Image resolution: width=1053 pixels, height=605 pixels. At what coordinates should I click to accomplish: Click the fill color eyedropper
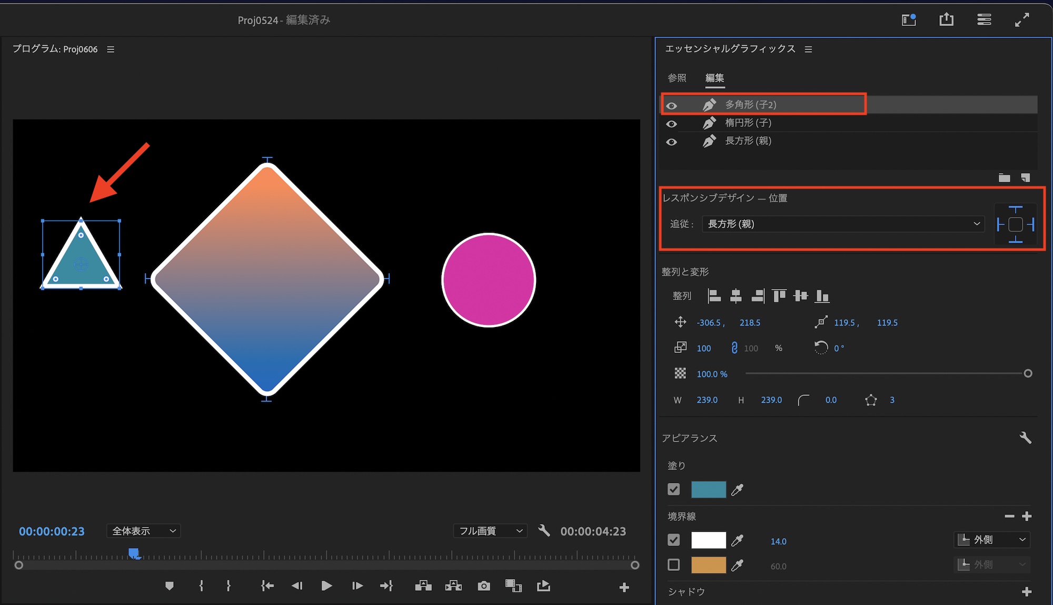click(x=738, y=490)
